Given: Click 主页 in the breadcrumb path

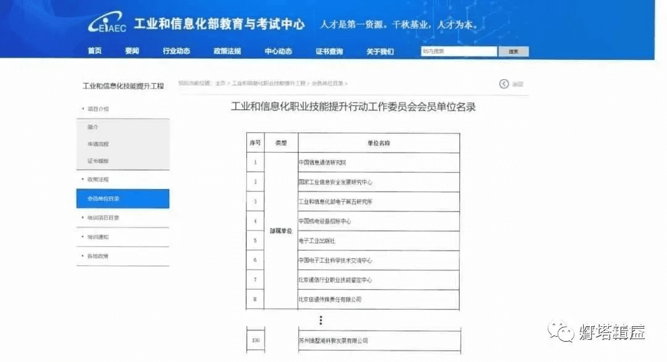Looking at the screenshot, I should point(220,83).
